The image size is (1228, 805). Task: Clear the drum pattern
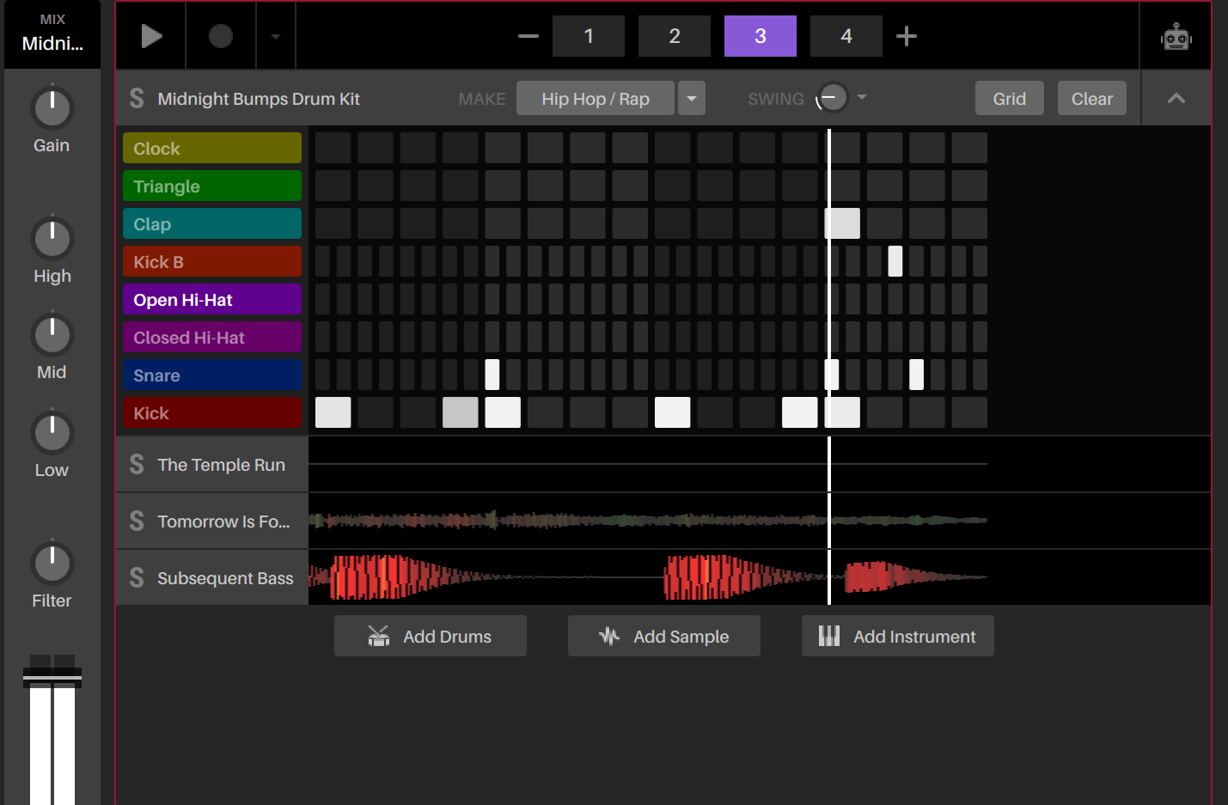(1092, 99)
